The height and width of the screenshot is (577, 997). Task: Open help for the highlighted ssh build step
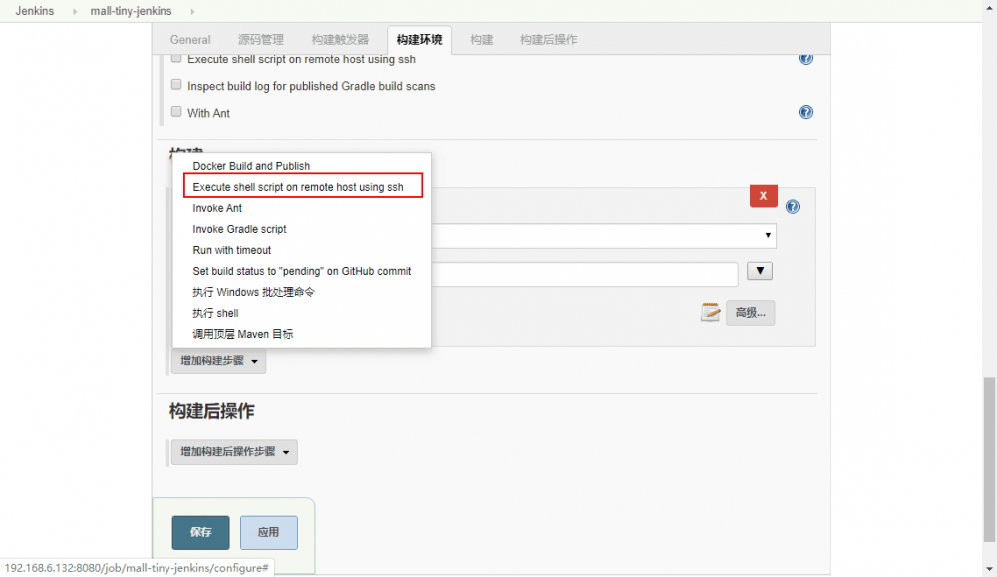(x=792, y=206)
